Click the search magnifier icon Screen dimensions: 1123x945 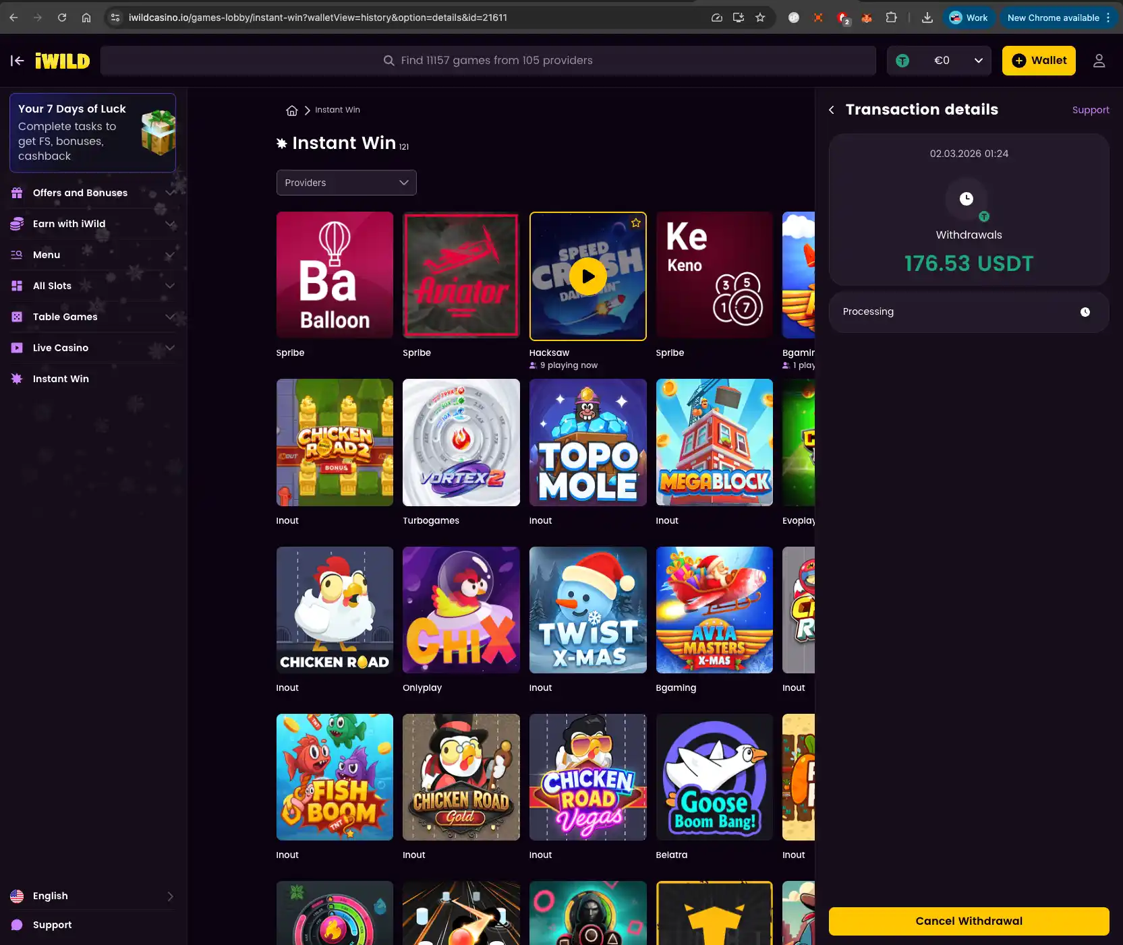tap(388, 61)
